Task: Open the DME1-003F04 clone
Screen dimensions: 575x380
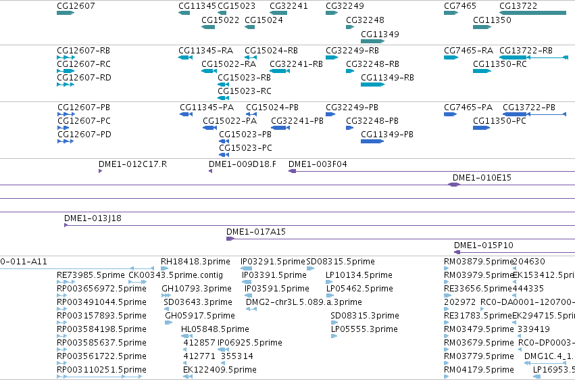Action: click(x=318, y=164)
